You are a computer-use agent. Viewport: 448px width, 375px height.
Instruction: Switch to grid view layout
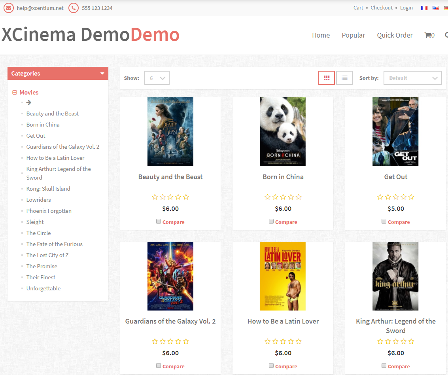tap(327, 78)
